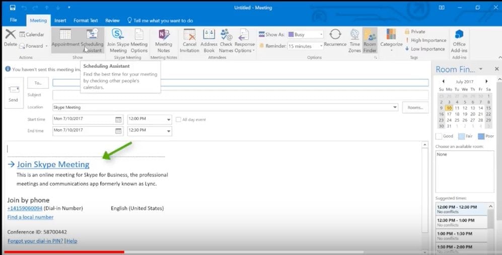Expand the Show As Busy dropdown

pos(320,35)
